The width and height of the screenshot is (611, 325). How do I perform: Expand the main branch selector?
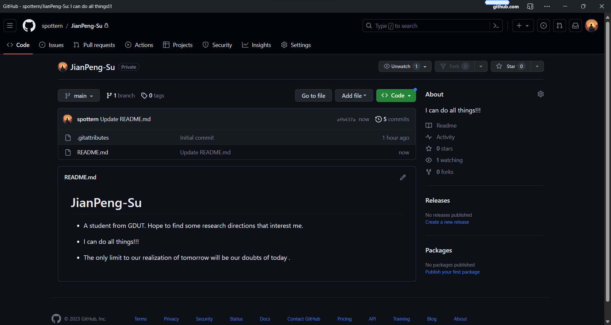79,96
